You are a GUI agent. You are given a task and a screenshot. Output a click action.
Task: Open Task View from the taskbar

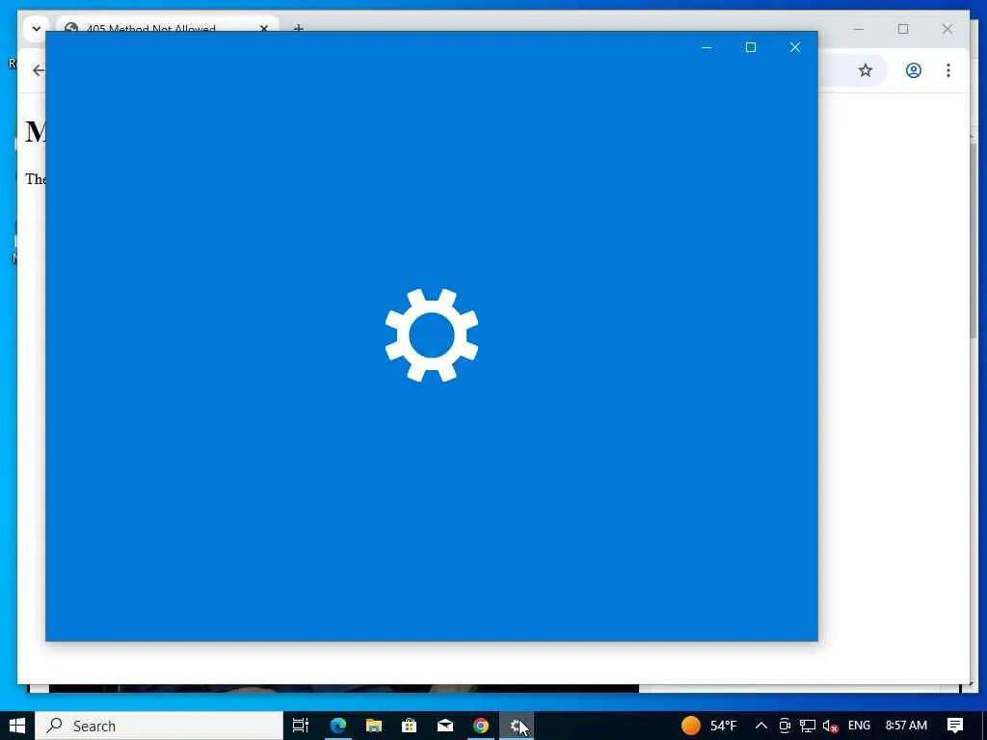pyautogui.click(x=301, y=726)
